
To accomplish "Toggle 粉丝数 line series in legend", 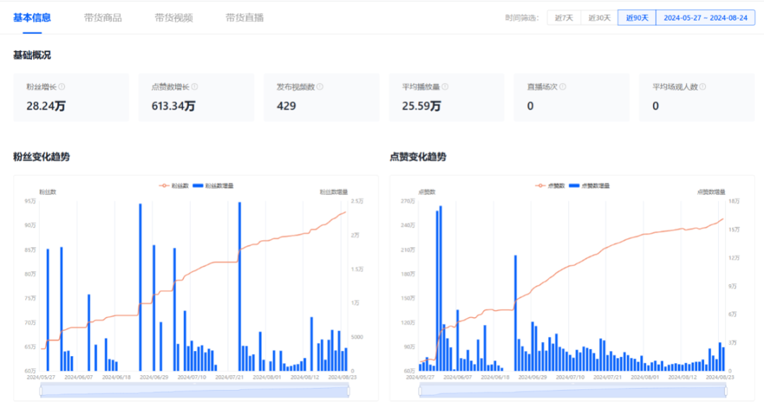I will tap(174, 186).
